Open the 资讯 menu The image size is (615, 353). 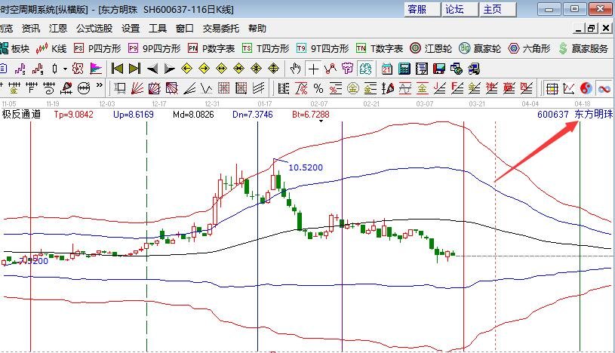pos(31,29)
